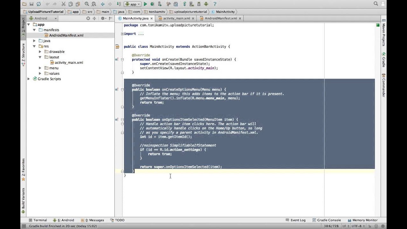This screenshot has height=229, width=407.
Task: Expand the collapsed import block
Action: click(x=122, y=34)
